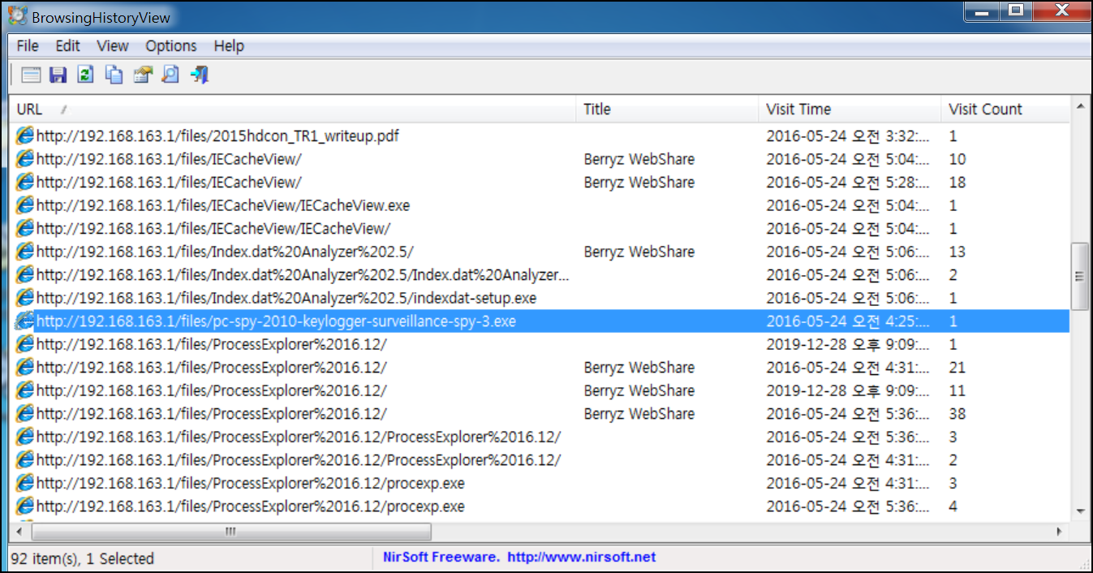Click visit count 18 cell
The width and height of the screenshot is (1093, 573).
(x=957, y=182)
